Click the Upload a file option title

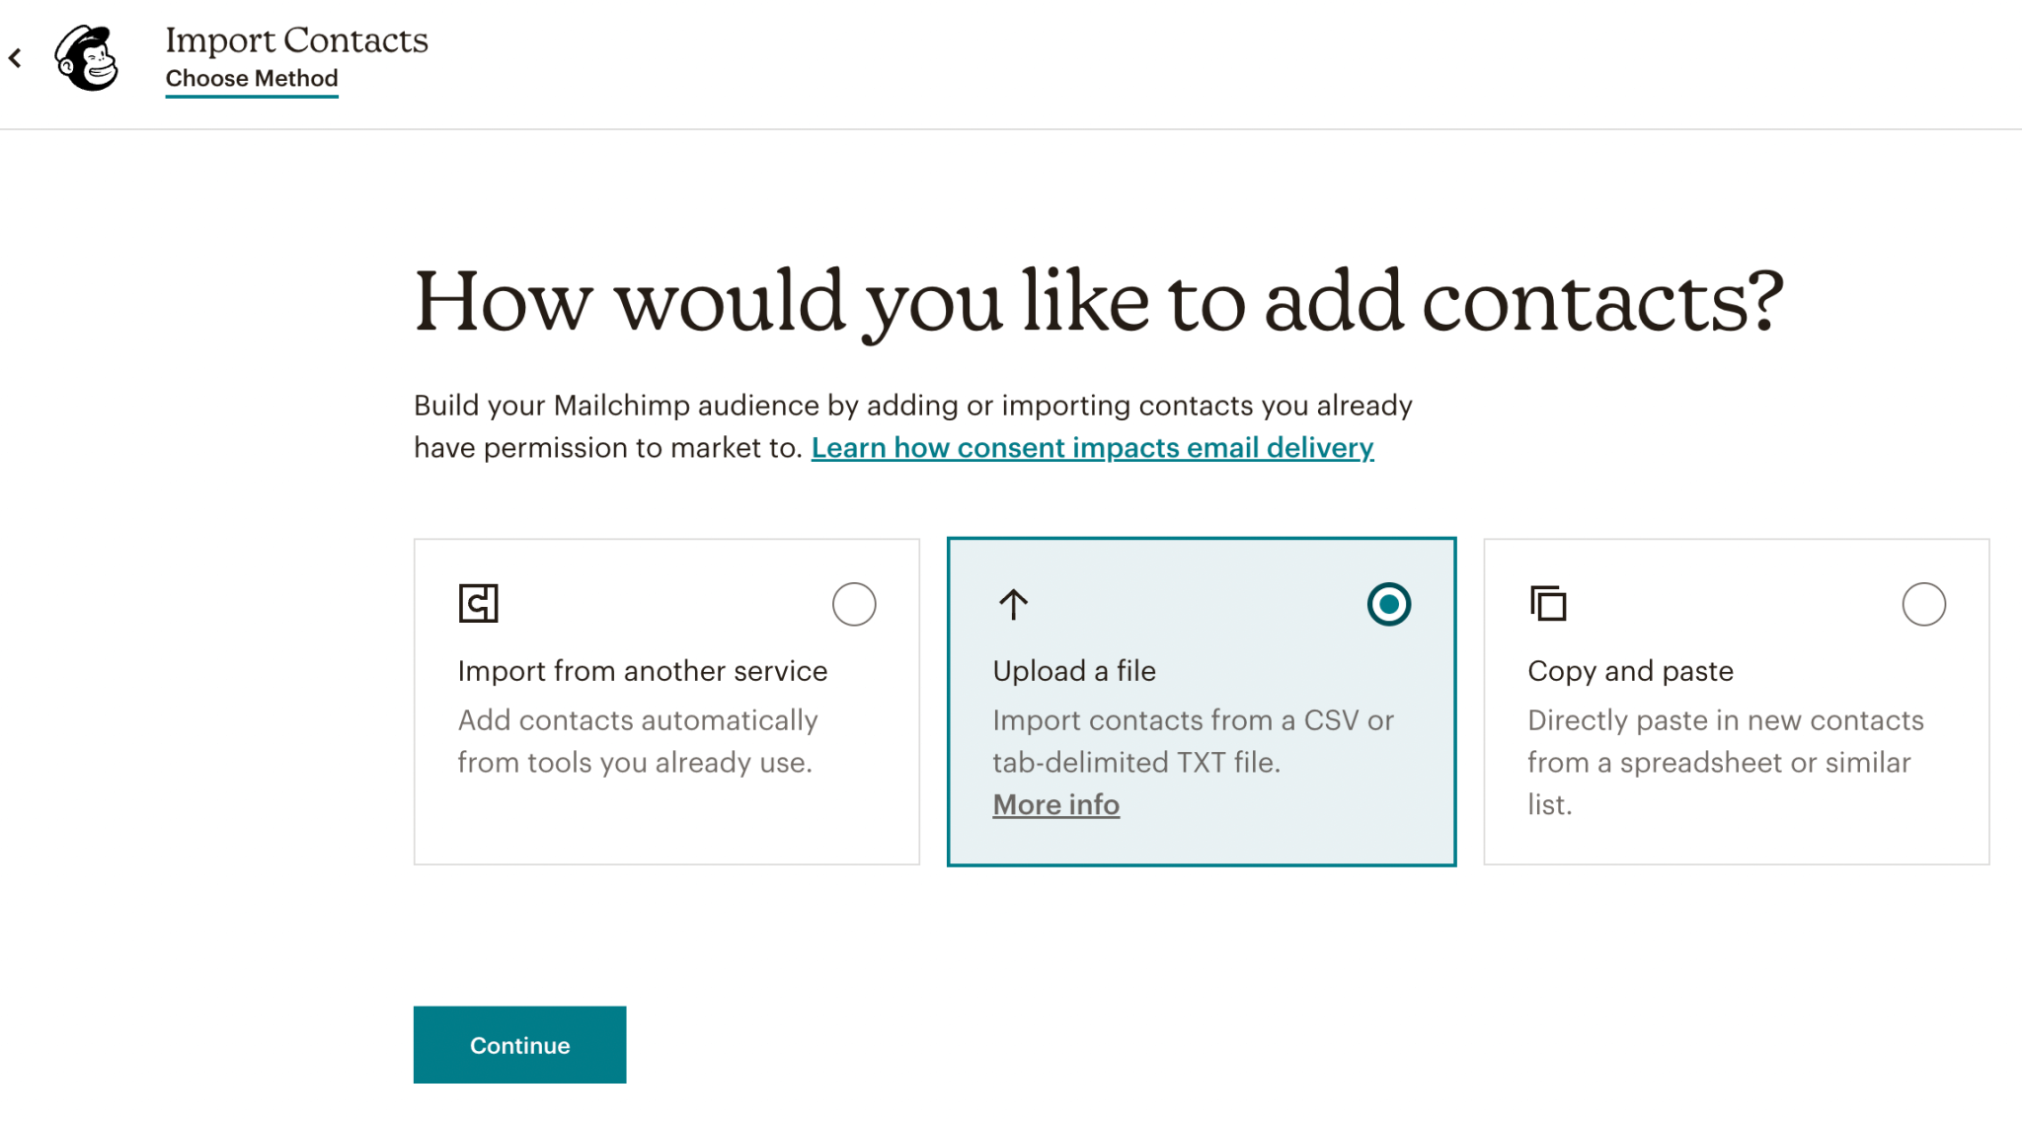(x=1073, y=670)
